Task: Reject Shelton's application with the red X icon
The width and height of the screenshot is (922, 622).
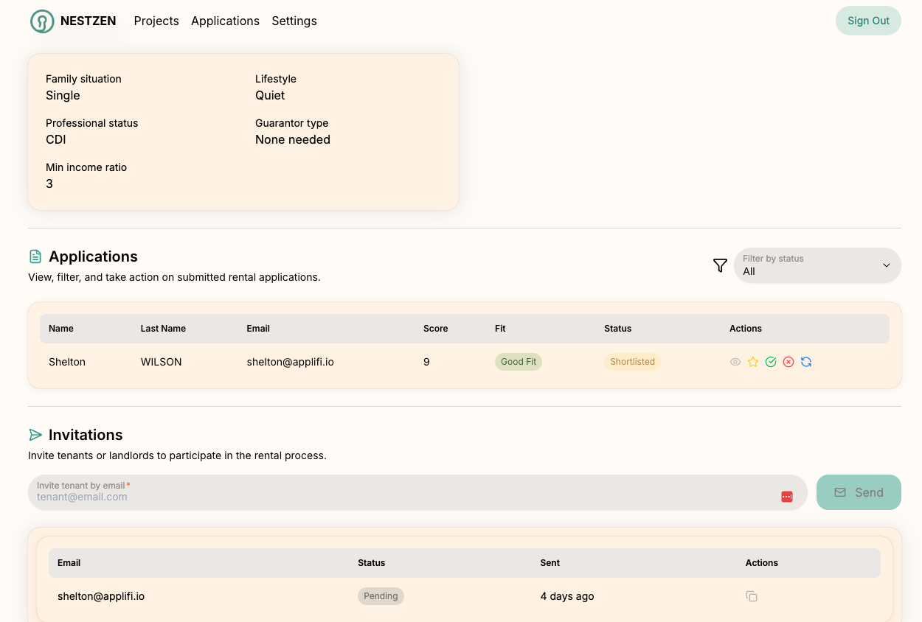Action: click(x=788, y=362)
